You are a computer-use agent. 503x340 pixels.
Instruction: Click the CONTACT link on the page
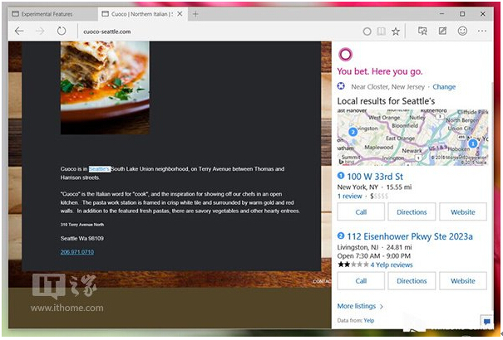(322, 281)
